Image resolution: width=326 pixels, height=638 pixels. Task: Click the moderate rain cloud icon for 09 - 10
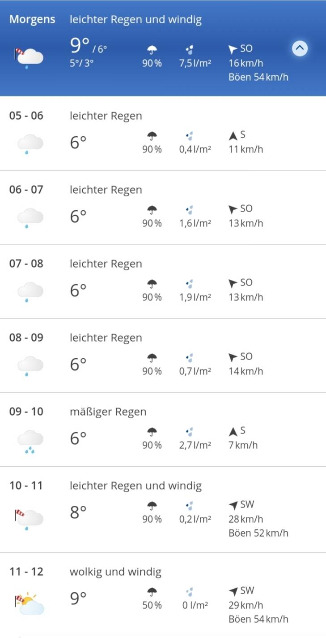[30, 440]
